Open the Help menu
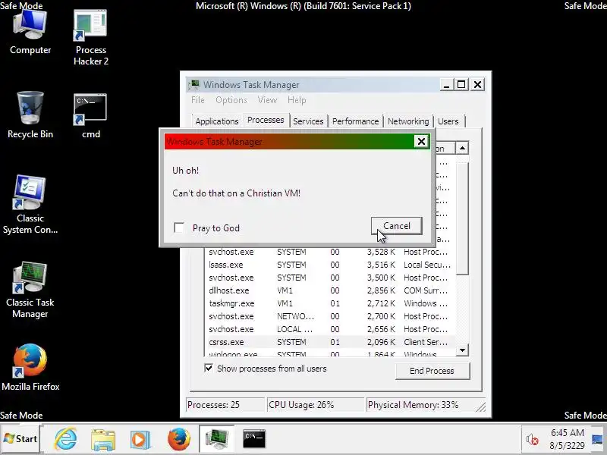This screenshot has height=455, width=607. tap(297, 100)
